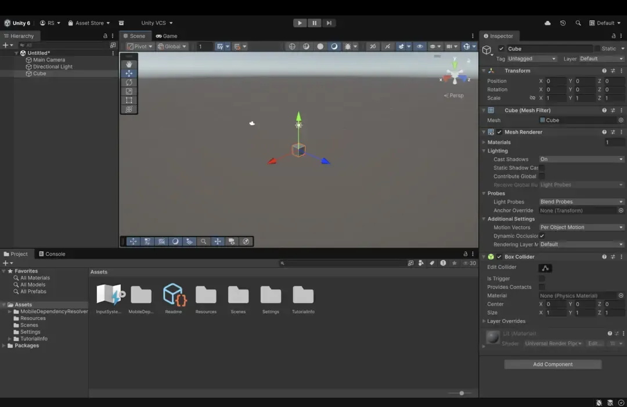
Task: Switch to the Console tab
Action: click(x=52, y=254)
